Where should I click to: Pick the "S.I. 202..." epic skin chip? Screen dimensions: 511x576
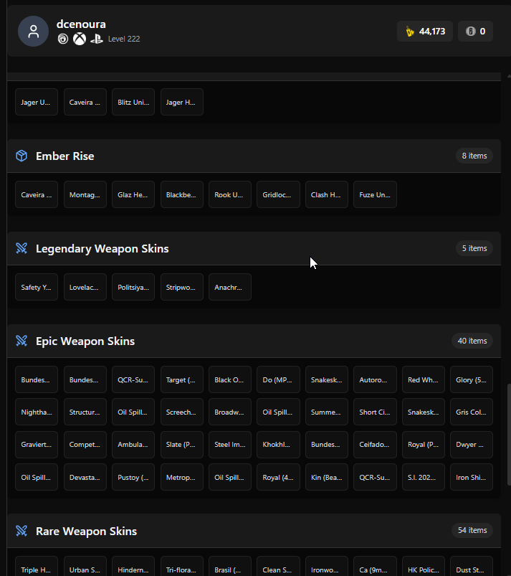click(x=424, y=477)
